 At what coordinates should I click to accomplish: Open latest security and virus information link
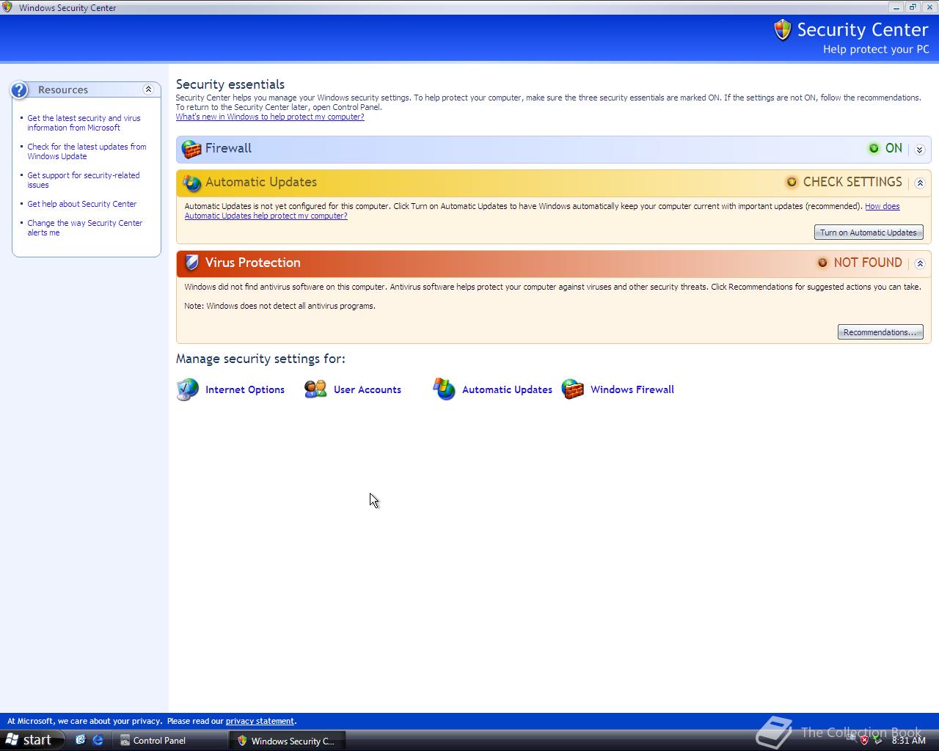[84, 122]
